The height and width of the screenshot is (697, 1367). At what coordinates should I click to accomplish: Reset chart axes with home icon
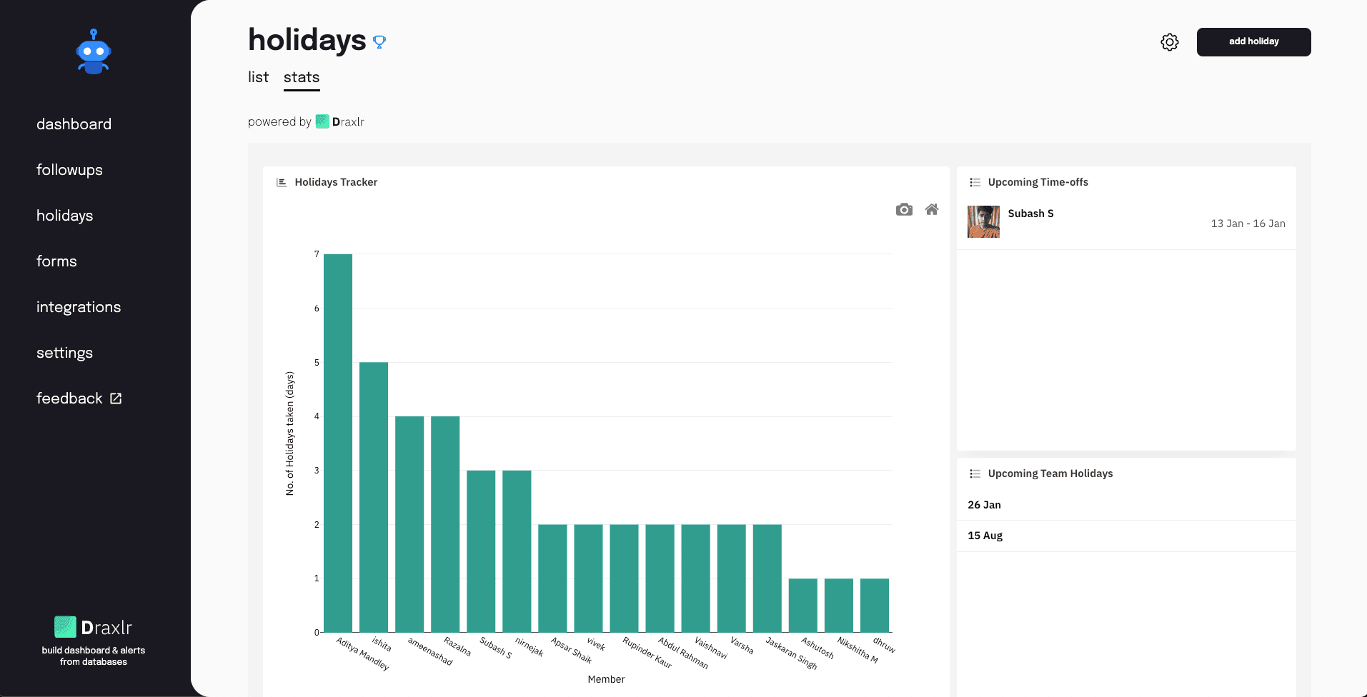(x=931, y=209)
